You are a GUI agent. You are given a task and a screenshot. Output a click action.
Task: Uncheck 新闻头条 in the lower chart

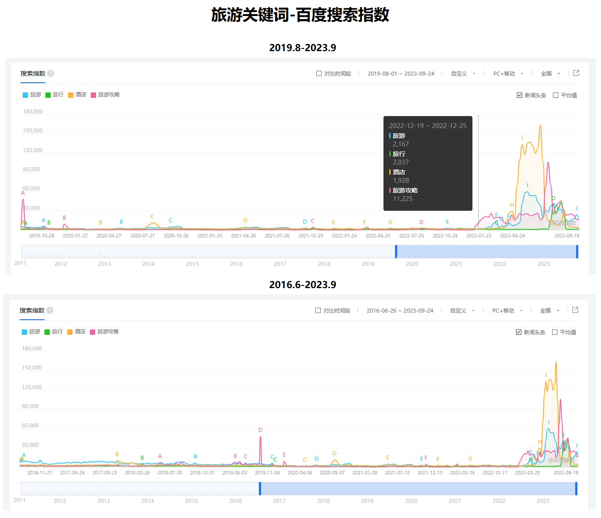click(519, 332)
